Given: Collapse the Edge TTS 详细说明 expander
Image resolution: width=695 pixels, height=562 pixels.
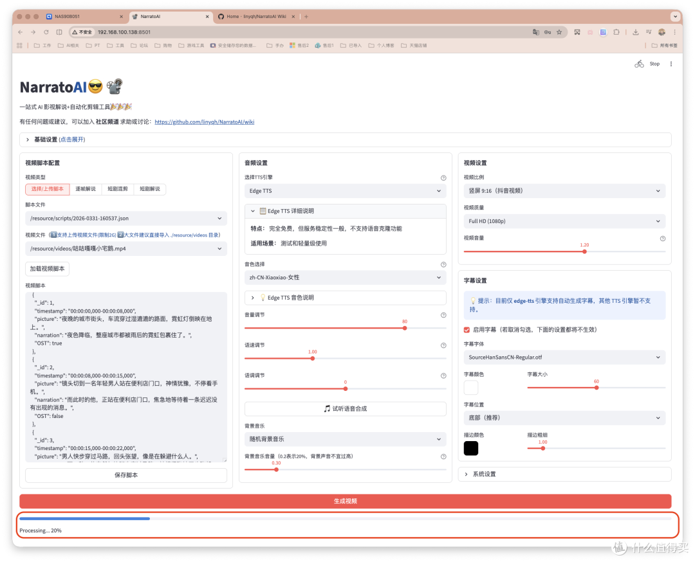Looking at the screenshot, I should coord(346,211).
